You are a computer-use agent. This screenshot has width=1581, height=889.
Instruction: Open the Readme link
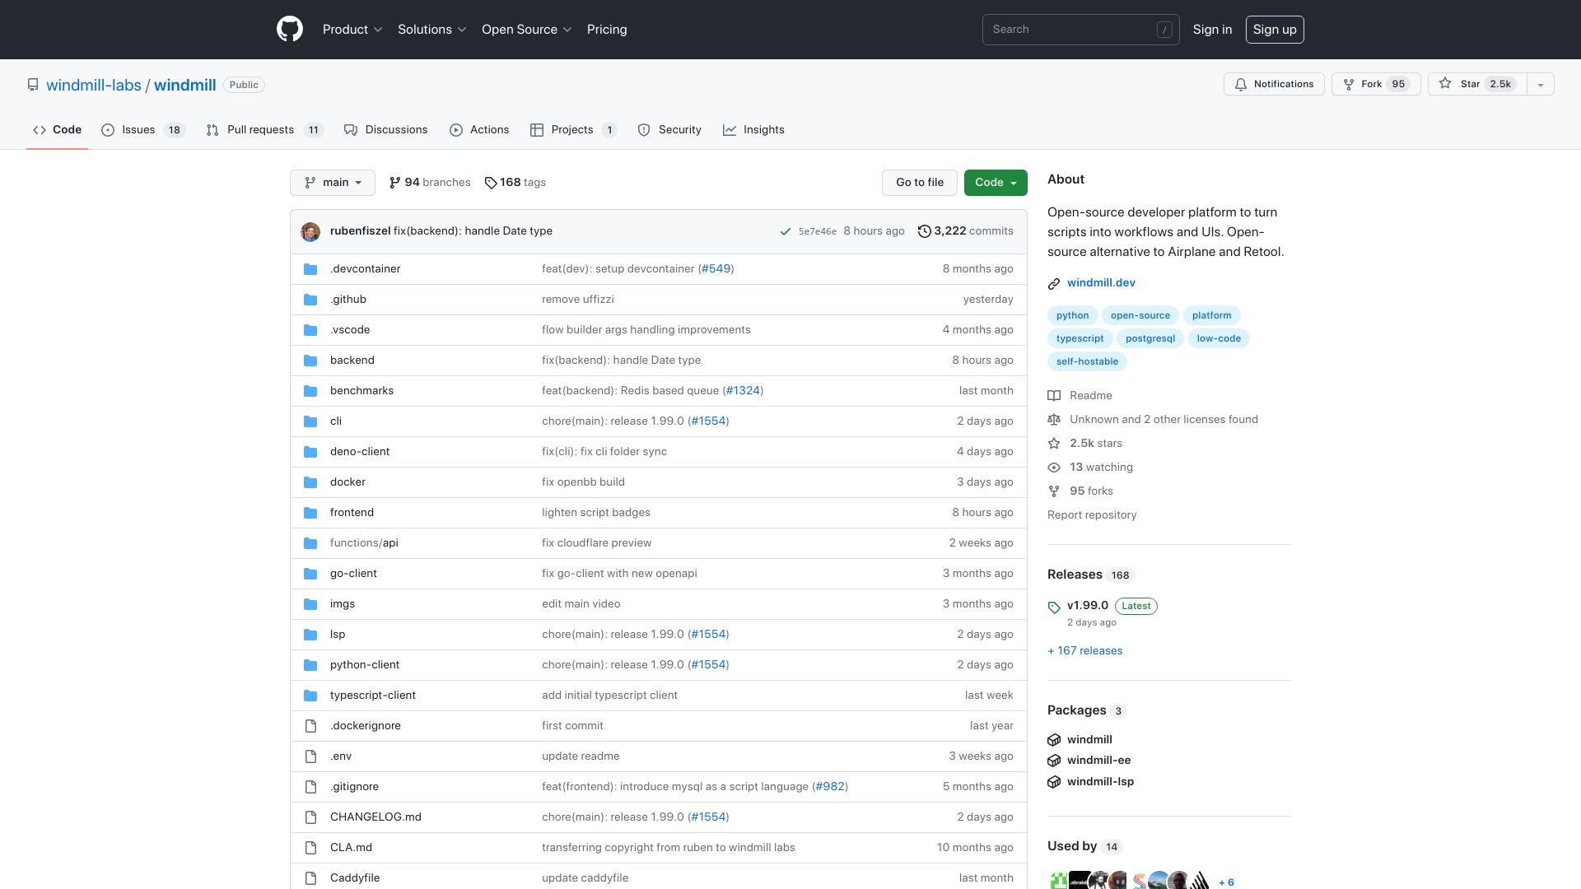pos(1080,396)
